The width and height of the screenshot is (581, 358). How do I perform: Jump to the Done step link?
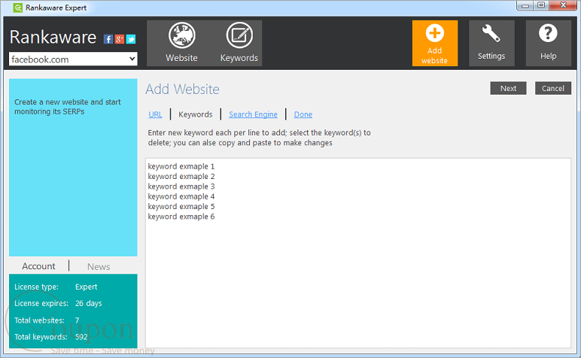click(x=303, y=114)
